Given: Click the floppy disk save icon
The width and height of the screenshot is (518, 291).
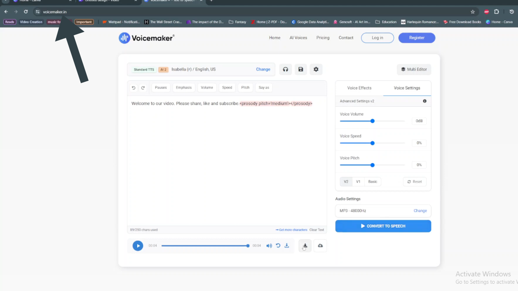Looking at the screenshot, I should [x=301, y=70].
